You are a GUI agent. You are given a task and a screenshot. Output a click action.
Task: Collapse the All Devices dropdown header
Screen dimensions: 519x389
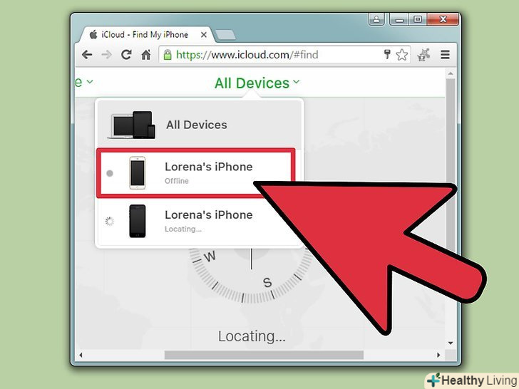click(257, 83)
